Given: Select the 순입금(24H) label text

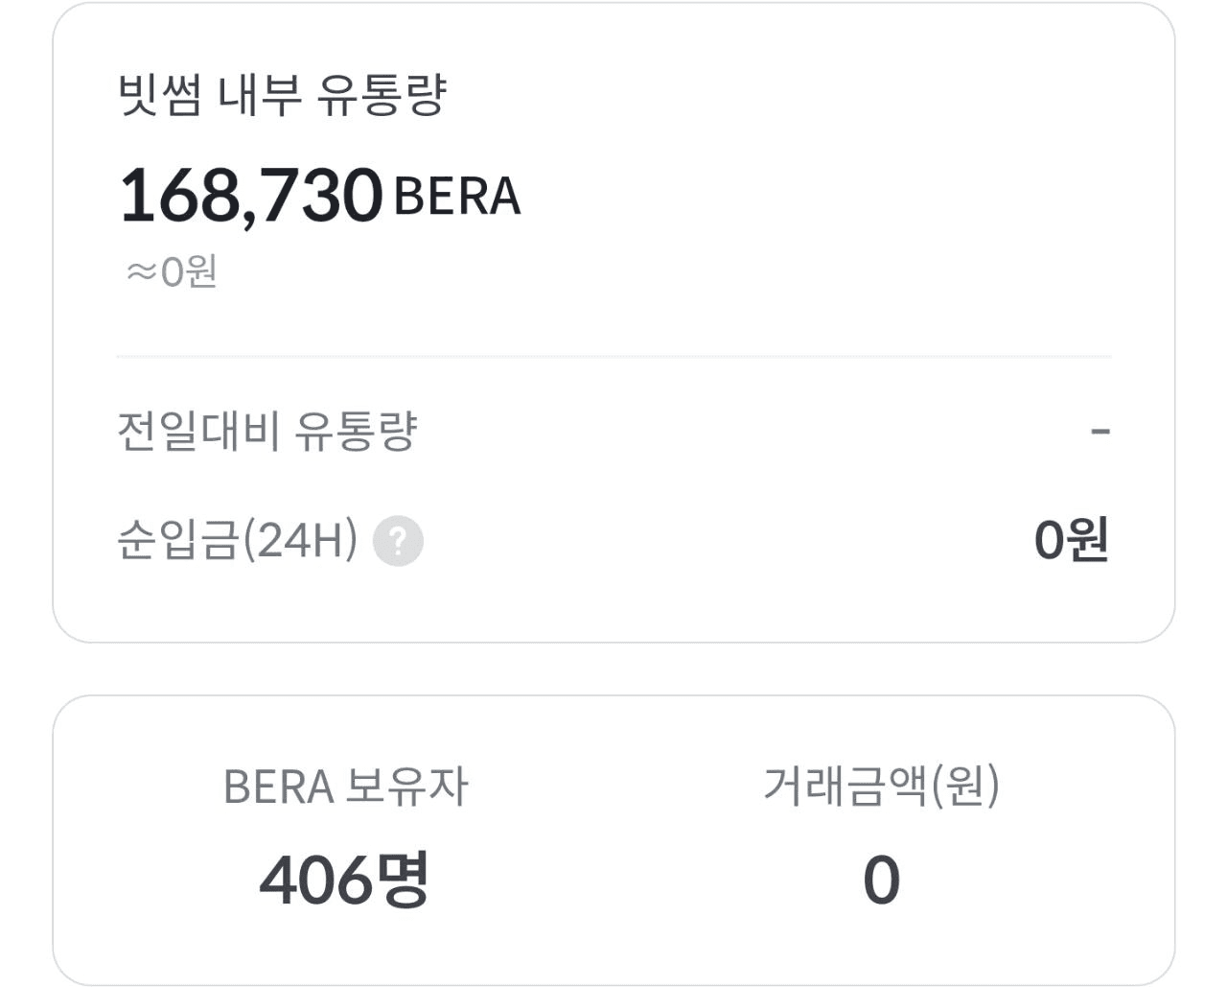Looking at the screenshot, I should click(x=238, y=540).
